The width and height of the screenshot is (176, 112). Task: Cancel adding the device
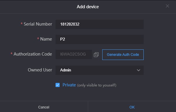[44, 107]
